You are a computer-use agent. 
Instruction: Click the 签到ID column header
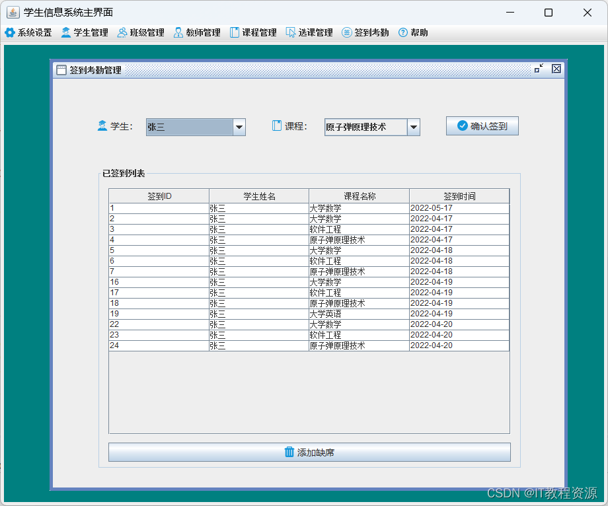click(x=159, y=196)
